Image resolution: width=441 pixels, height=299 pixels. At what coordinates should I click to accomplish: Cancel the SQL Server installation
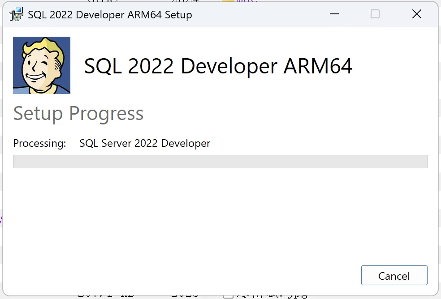click(x=394, y=276)
